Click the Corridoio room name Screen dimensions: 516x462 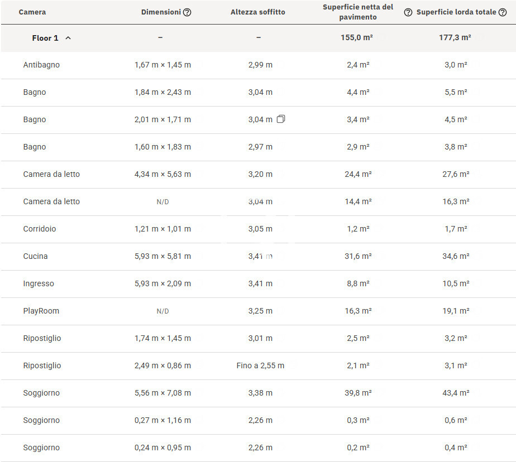(40, 229)
